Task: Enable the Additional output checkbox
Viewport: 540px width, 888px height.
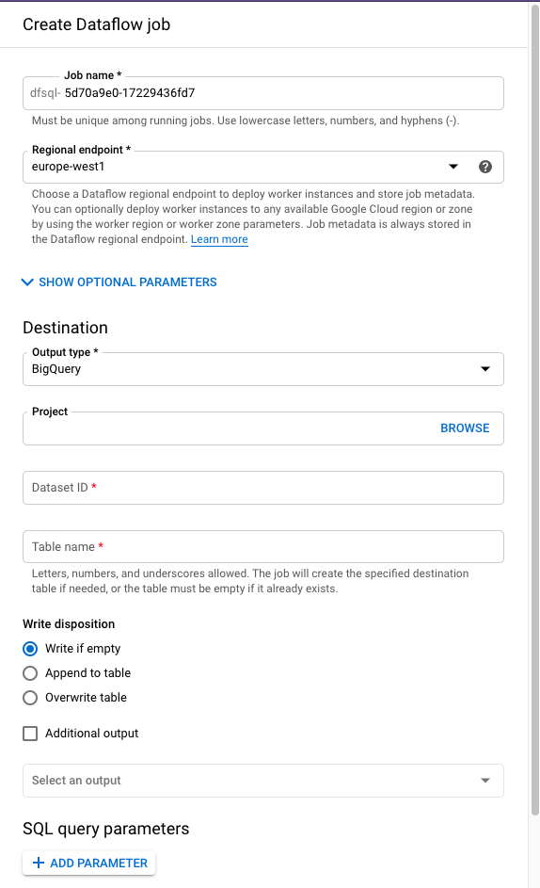Action: pos(30,734)
